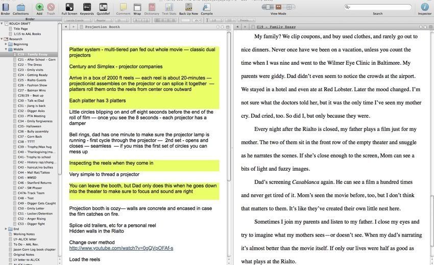Click in the Search field
434x265 pixels.
point(377,7)
